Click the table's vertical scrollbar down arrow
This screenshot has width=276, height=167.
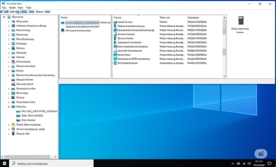click(224, 76)
